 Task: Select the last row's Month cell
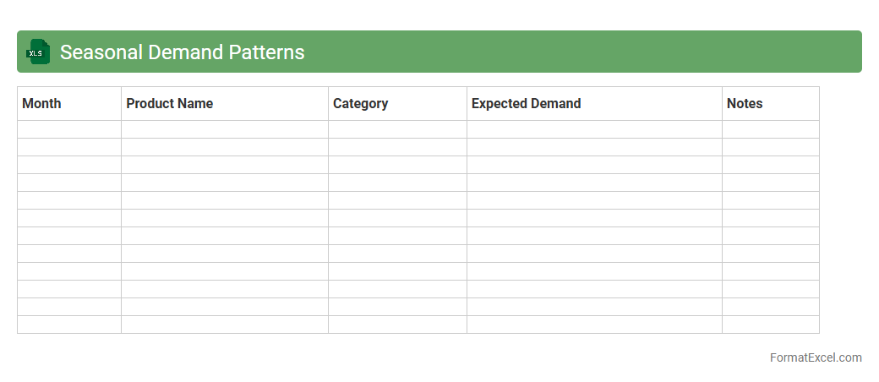pyautogui.click(x=69, y=325)
